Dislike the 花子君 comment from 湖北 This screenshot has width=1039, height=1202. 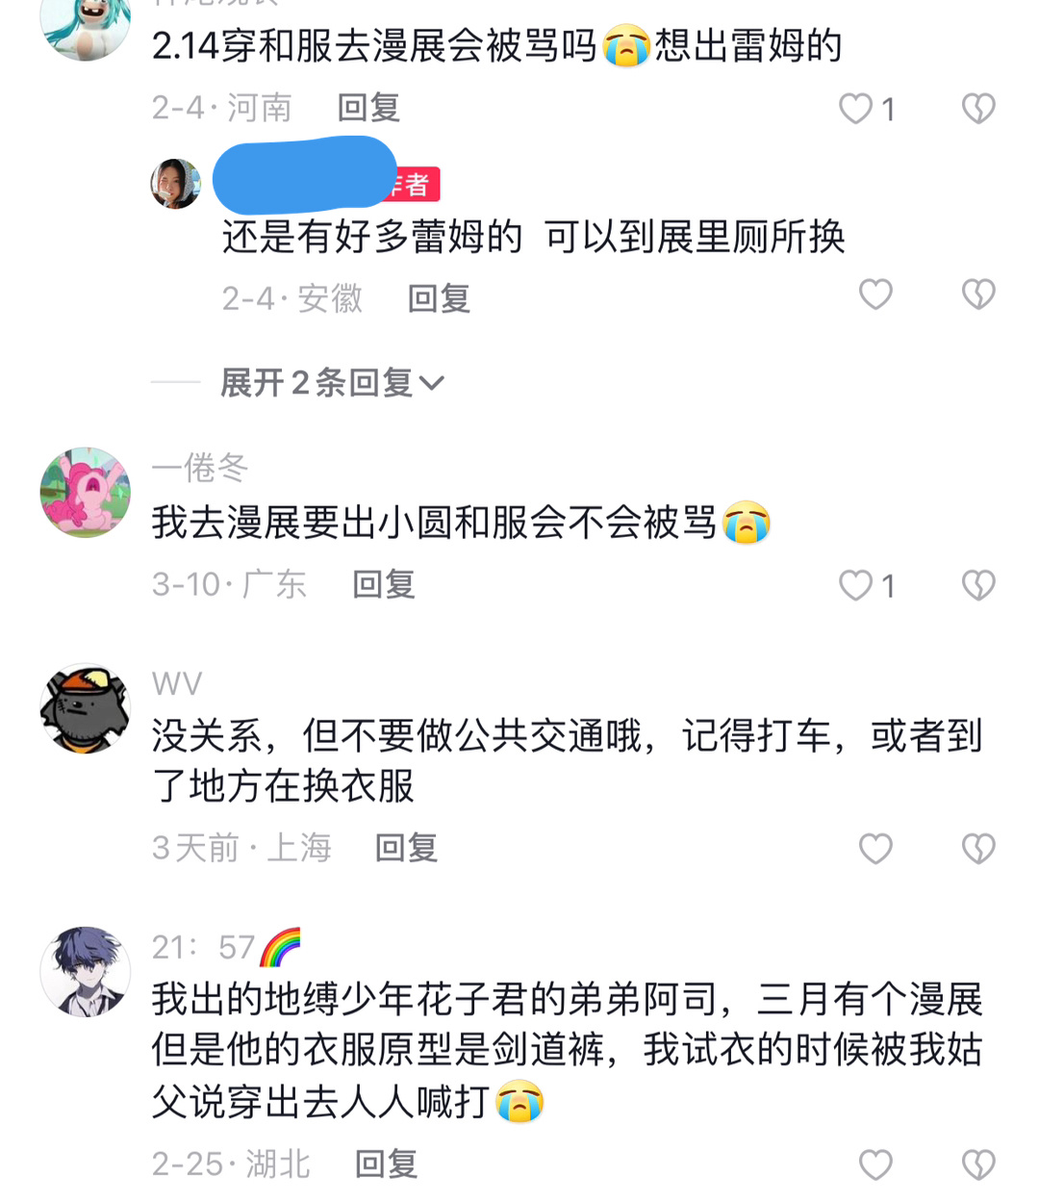[x=978, y=1165]
